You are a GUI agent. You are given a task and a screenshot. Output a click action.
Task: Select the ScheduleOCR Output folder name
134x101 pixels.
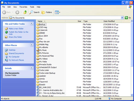48,67
